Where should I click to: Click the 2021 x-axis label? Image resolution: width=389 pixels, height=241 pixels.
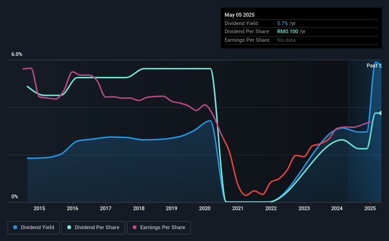[238, 208]
